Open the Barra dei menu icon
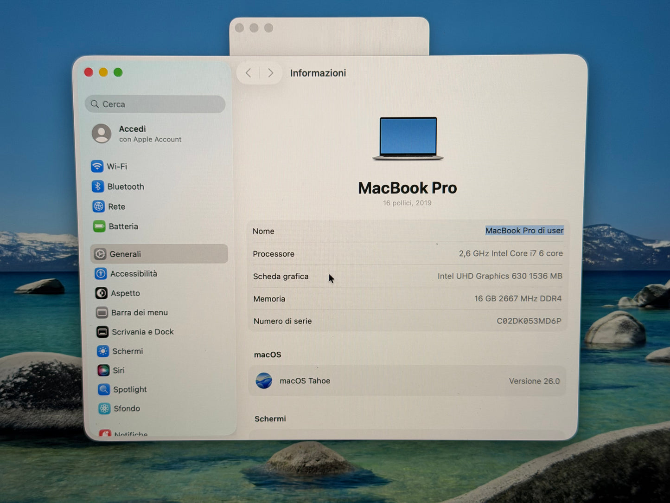Image resolution: width=670 pixels, height=503 pixels. click(x=102, y=312)
